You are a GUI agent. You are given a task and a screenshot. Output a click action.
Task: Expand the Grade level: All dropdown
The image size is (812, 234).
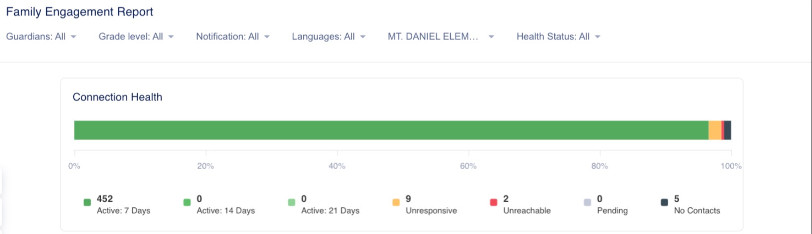point(136,37)
